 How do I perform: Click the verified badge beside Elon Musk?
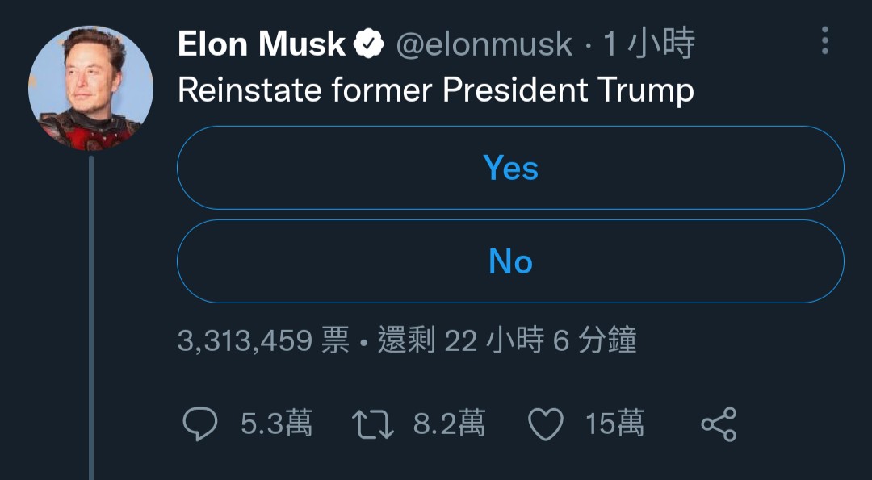coord(369,44)
